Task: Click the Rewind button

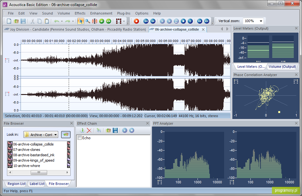Action: point(153,21)
